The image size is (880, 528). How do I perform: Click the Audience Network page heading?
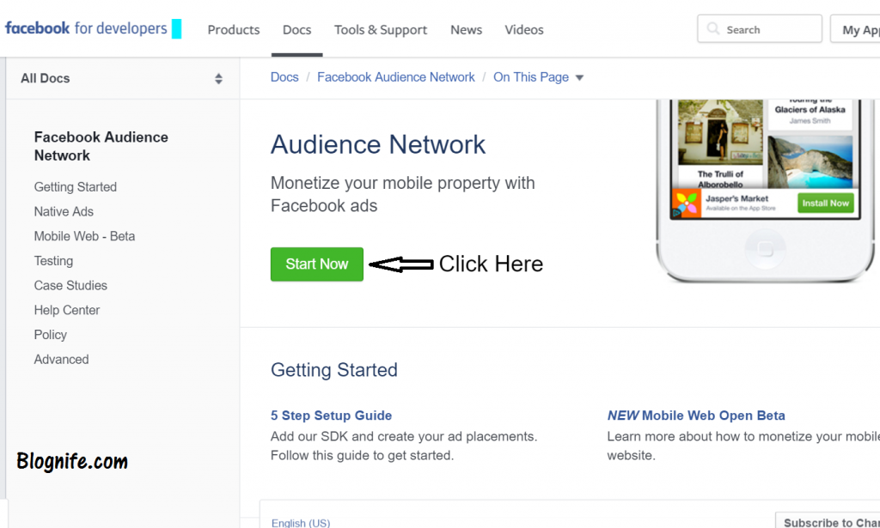[378, 144]
